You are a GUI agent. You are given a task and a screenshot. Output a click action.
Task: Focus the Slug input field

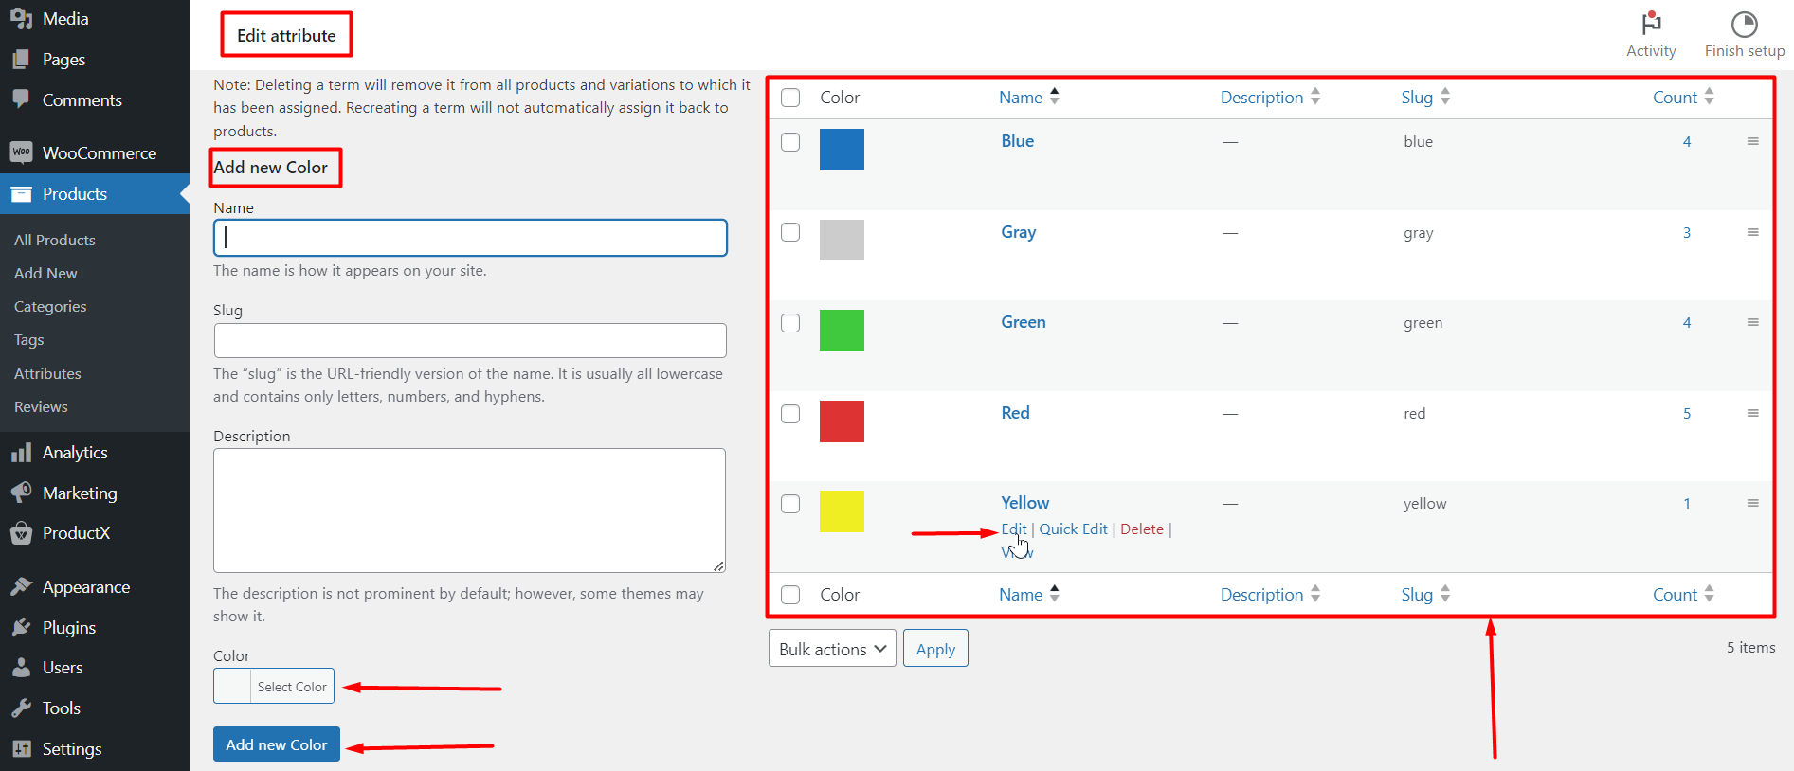[x=470, y=340]
